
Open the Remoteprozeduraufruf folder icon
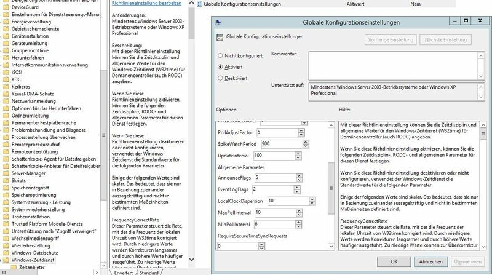tap(6, 145)
